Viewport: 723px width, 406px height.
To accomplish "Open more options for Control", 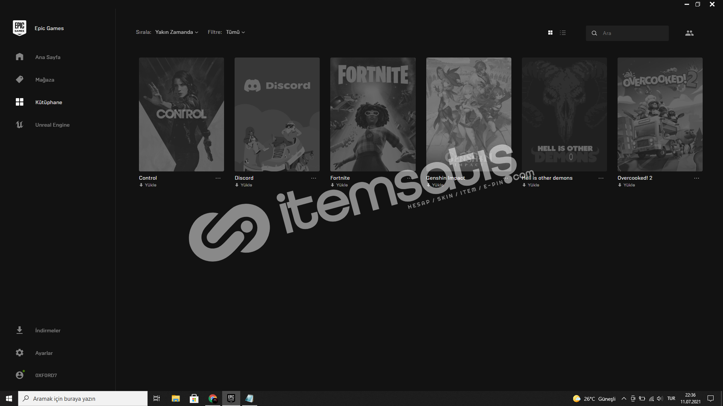I will [x=218, y=178].
